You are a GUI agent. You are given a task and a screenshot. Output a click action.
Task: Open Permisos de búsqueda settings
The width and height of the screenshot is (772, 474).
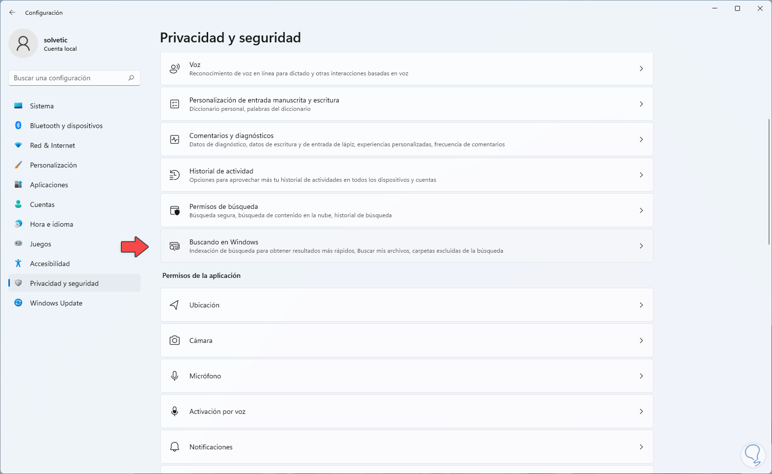pos(223,206)
